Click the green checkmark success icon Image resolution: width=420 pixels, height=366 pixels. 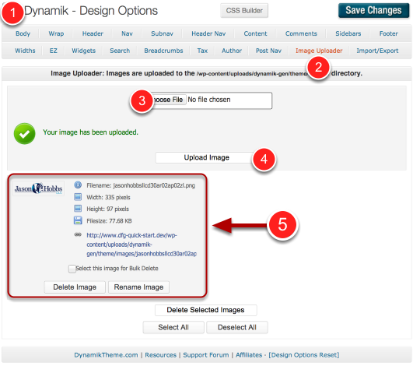coord(25,134)
